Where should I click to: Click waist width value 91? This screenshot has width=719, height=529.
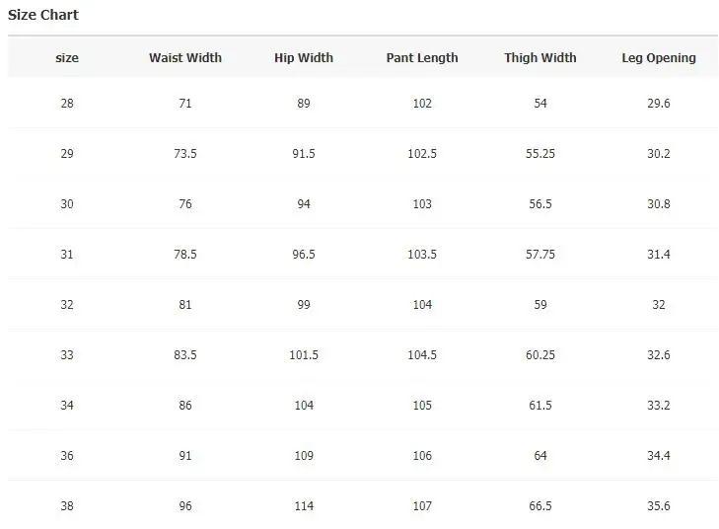point(185,456)
